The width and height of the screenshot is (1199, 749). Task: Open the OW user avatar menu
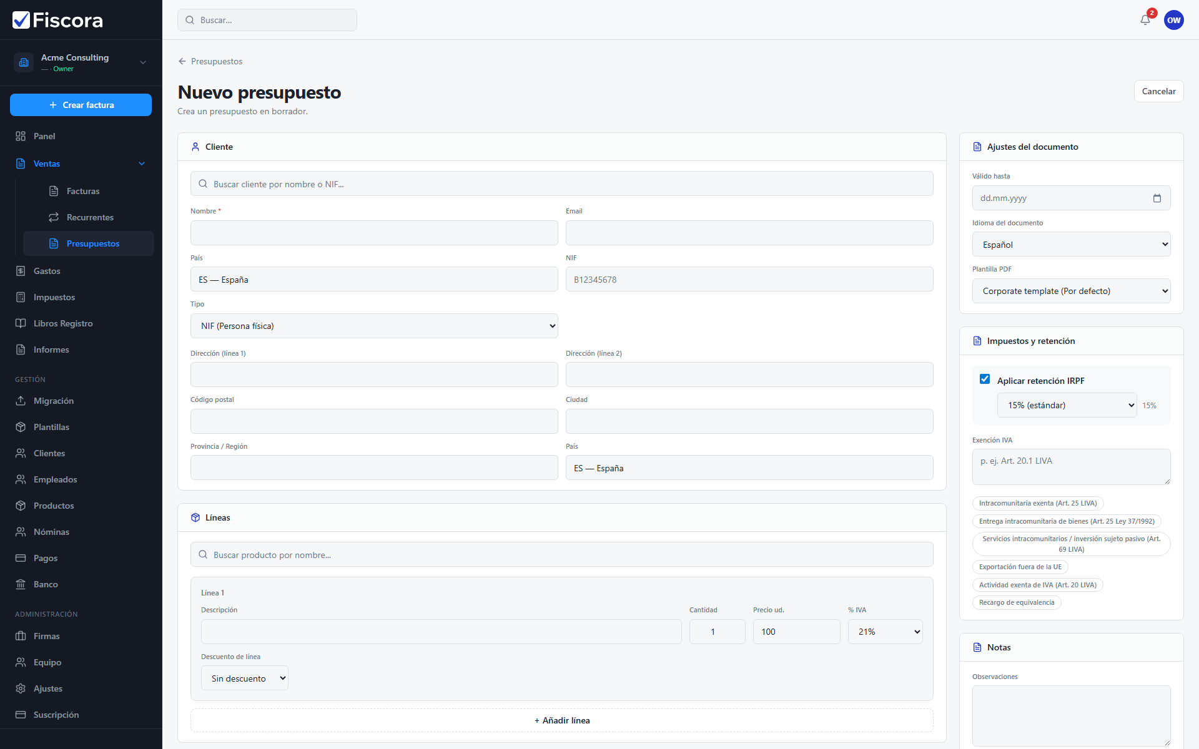(x=1174, y=20)
